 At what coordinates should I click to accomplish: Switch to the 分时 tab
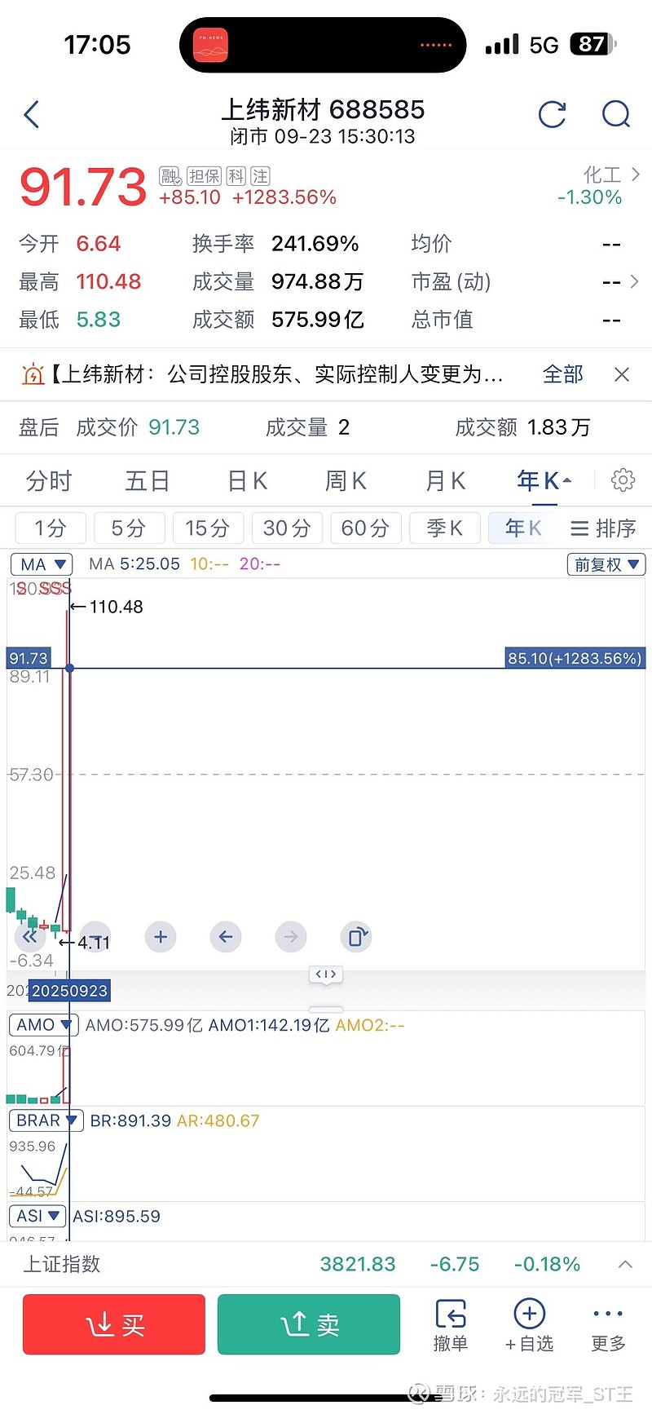pyautogui.click(x=49, y=481)
